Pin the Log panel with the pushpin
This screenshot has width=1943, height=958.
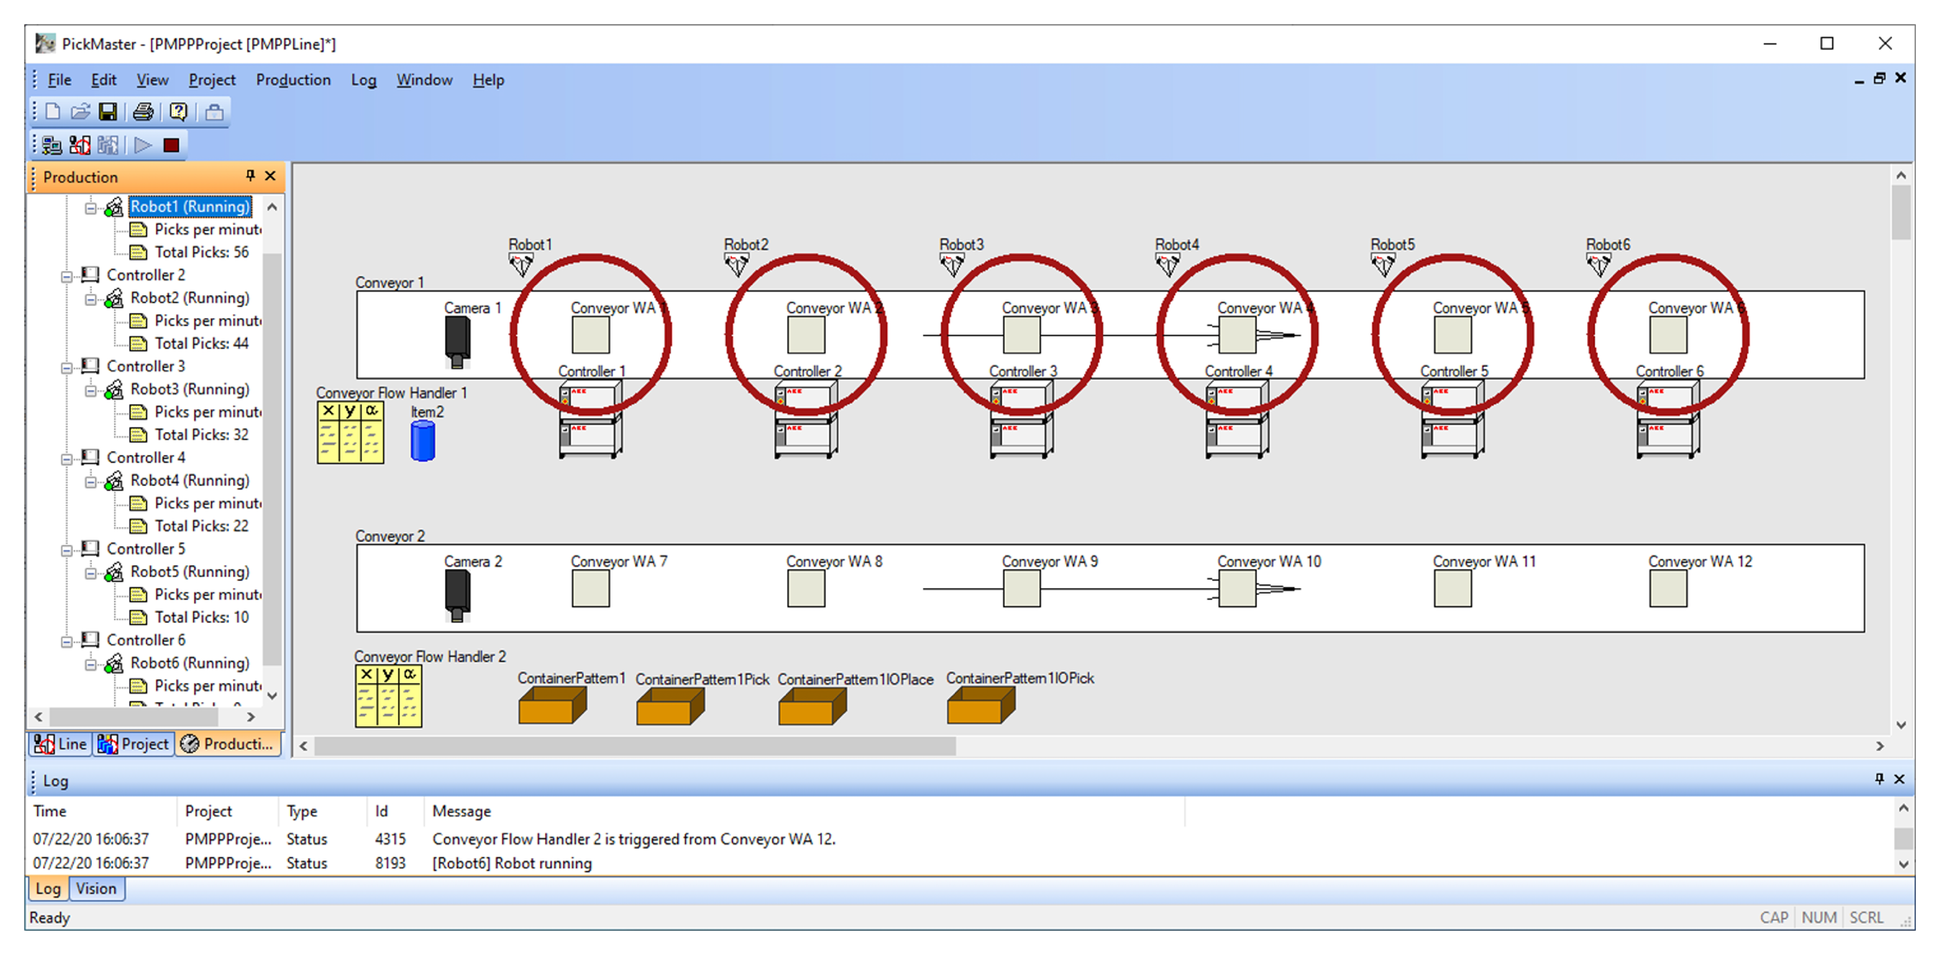1879,779
